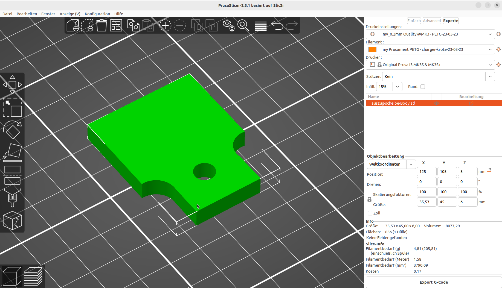Open the Weltkoordinaten coordinate system dropdown

coord(391,164)
